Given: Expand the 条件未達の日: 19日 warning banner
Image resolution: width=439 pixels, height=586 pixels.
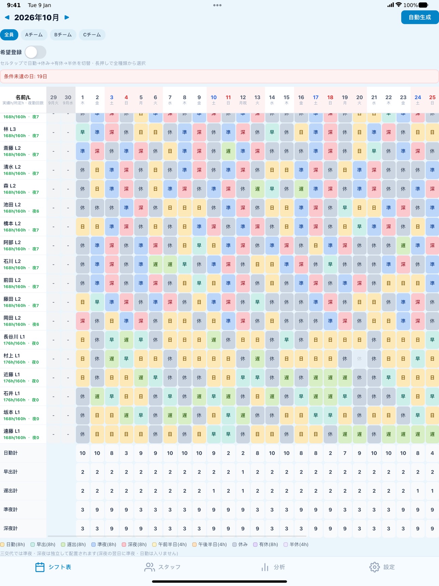Looking at the screenshot, I should pos(219,76).
